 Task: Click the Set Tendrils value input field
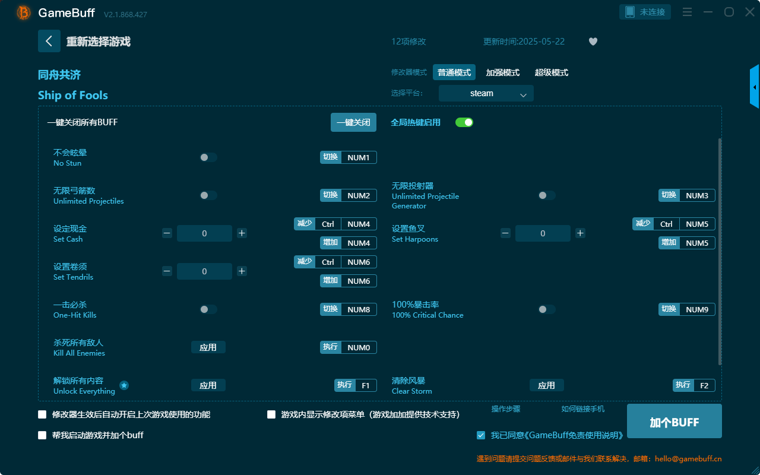pyautogui.click(x=204, y=271)
